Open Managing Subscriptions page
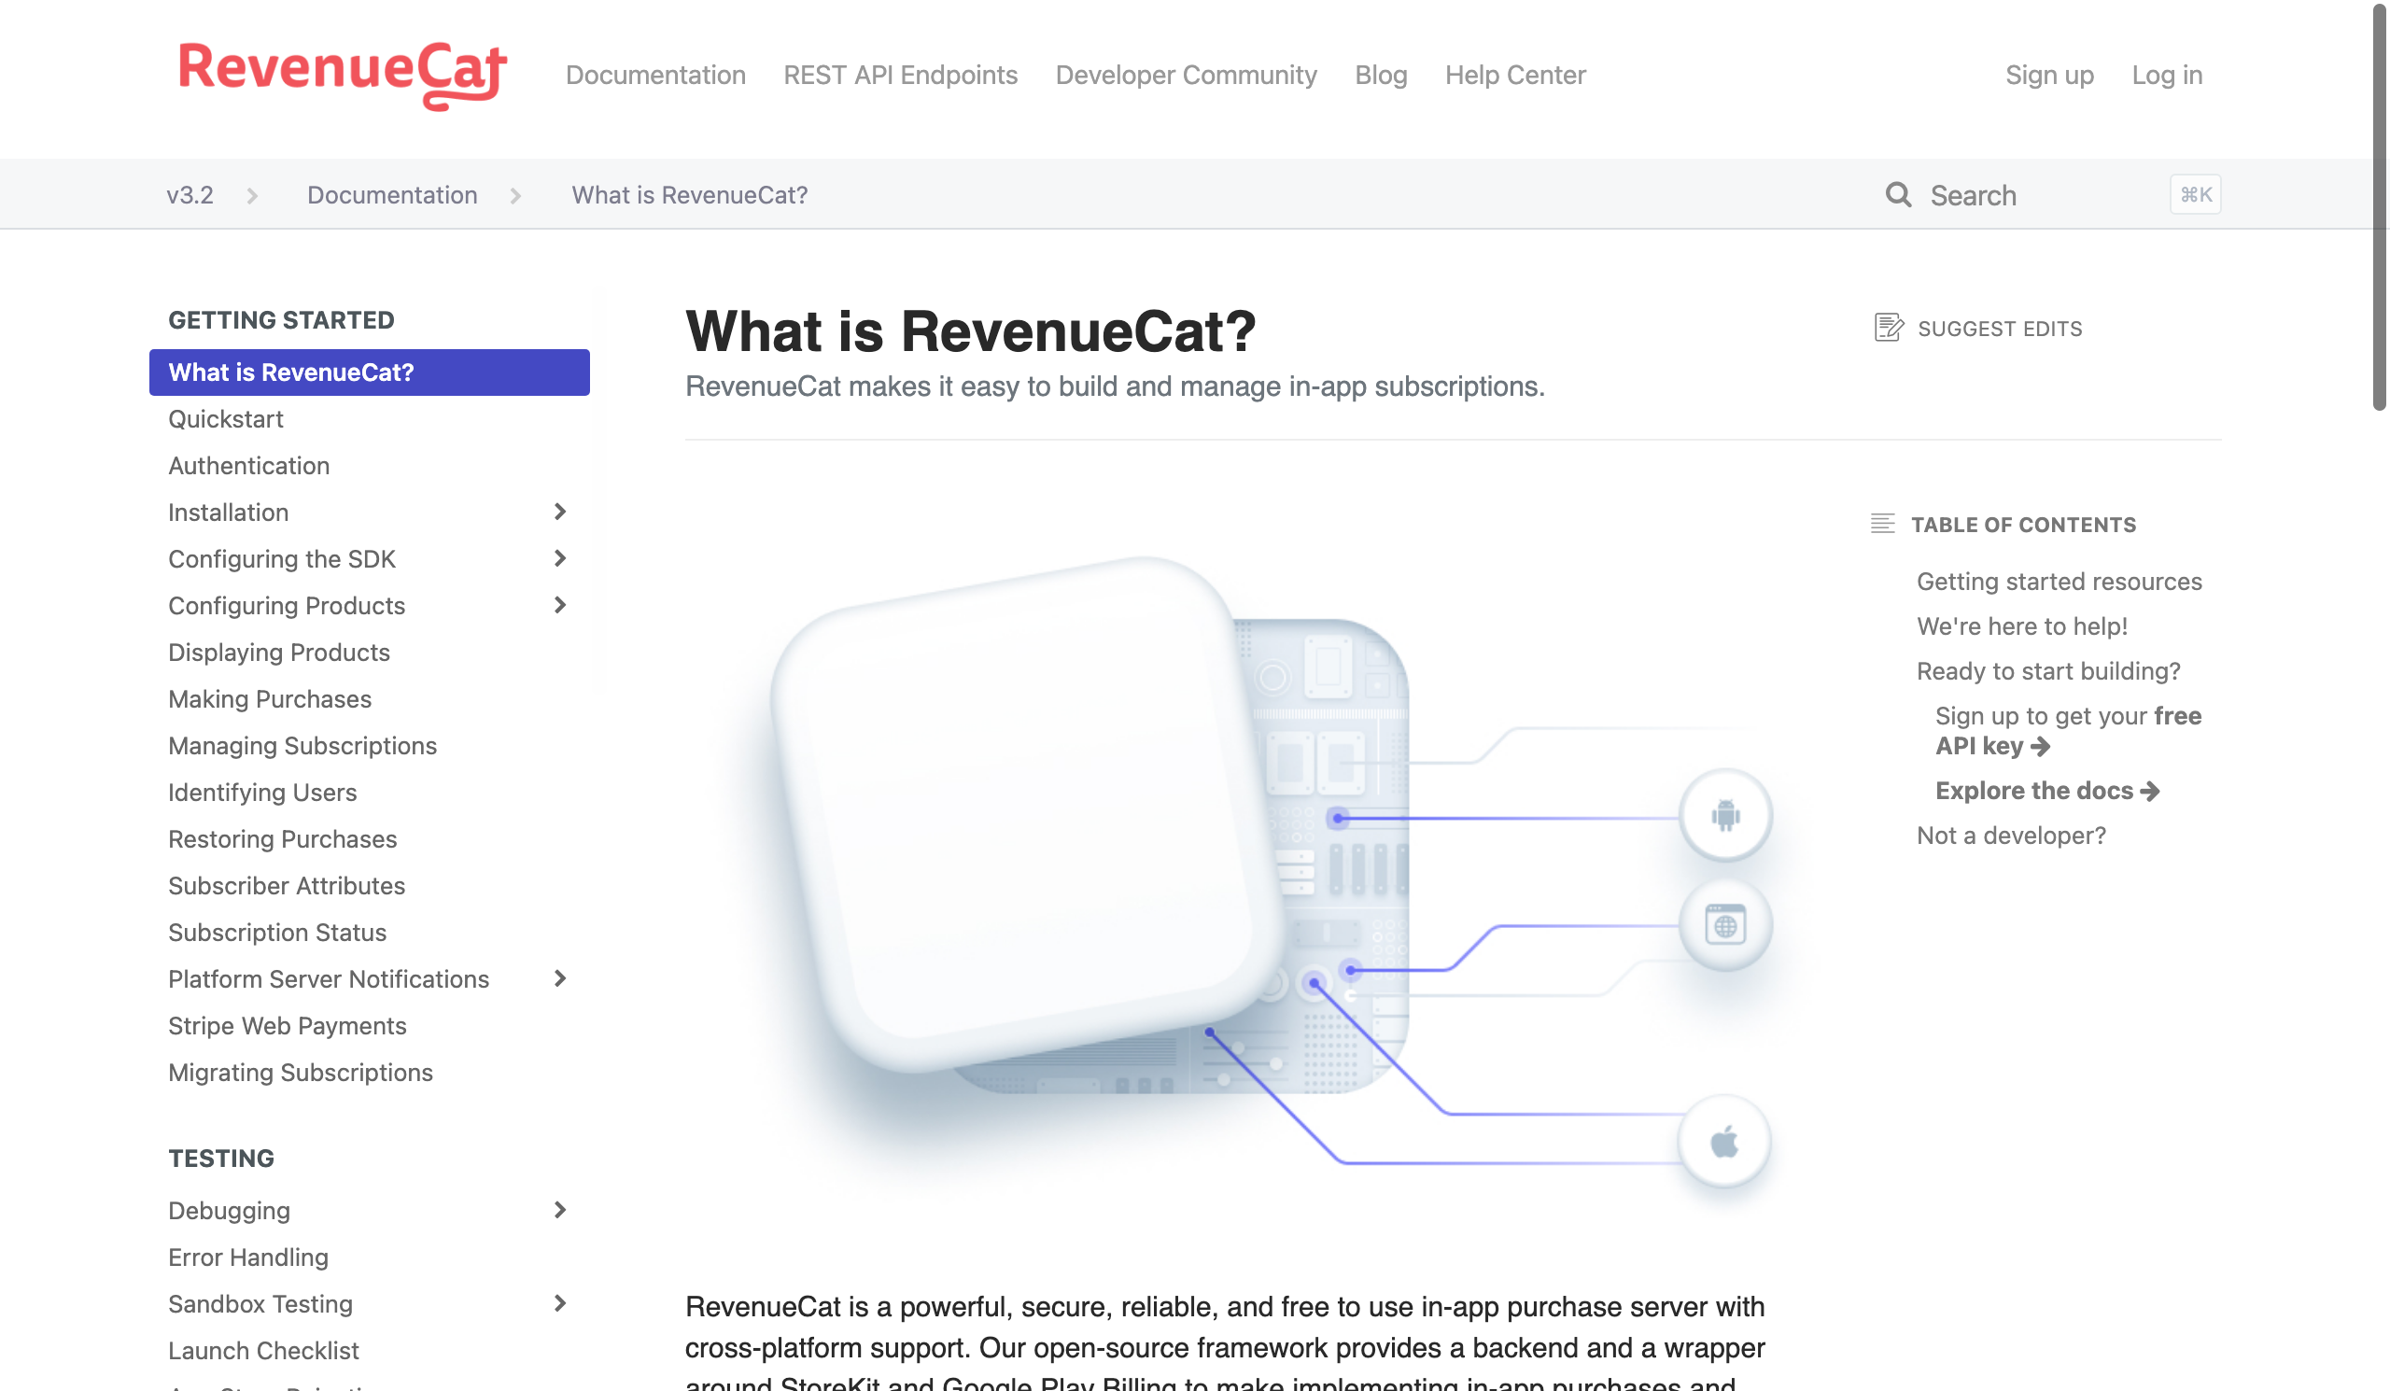Viewport: 2390px width, 1391px height. click(x=302, y=745)
